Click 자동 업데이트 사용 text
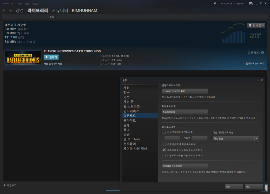 (x=53, y=64)
